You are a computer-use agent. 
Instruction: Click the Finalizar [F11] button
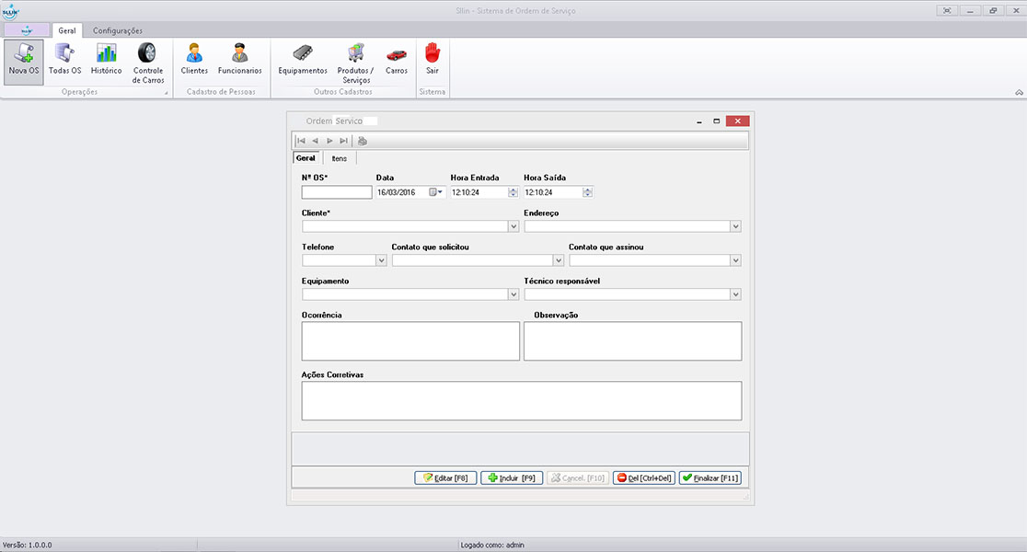click(710, 478)
